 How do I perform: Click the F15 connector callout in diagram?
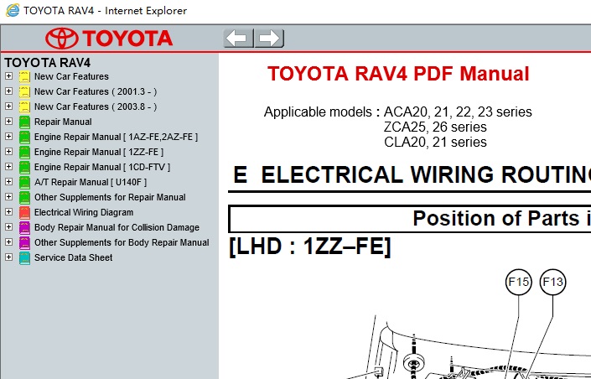tap(519, 282)
